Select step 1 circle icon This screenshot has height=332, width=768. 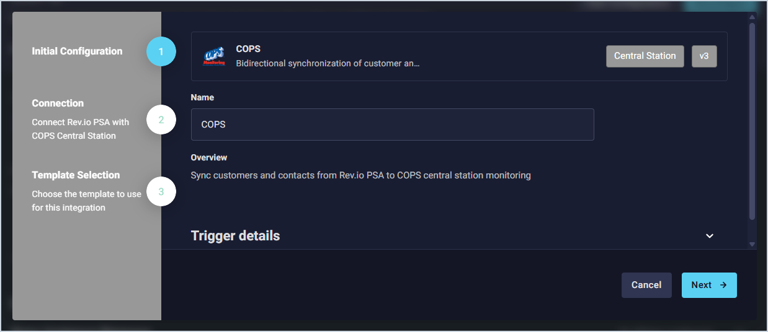tap(161, 52)
